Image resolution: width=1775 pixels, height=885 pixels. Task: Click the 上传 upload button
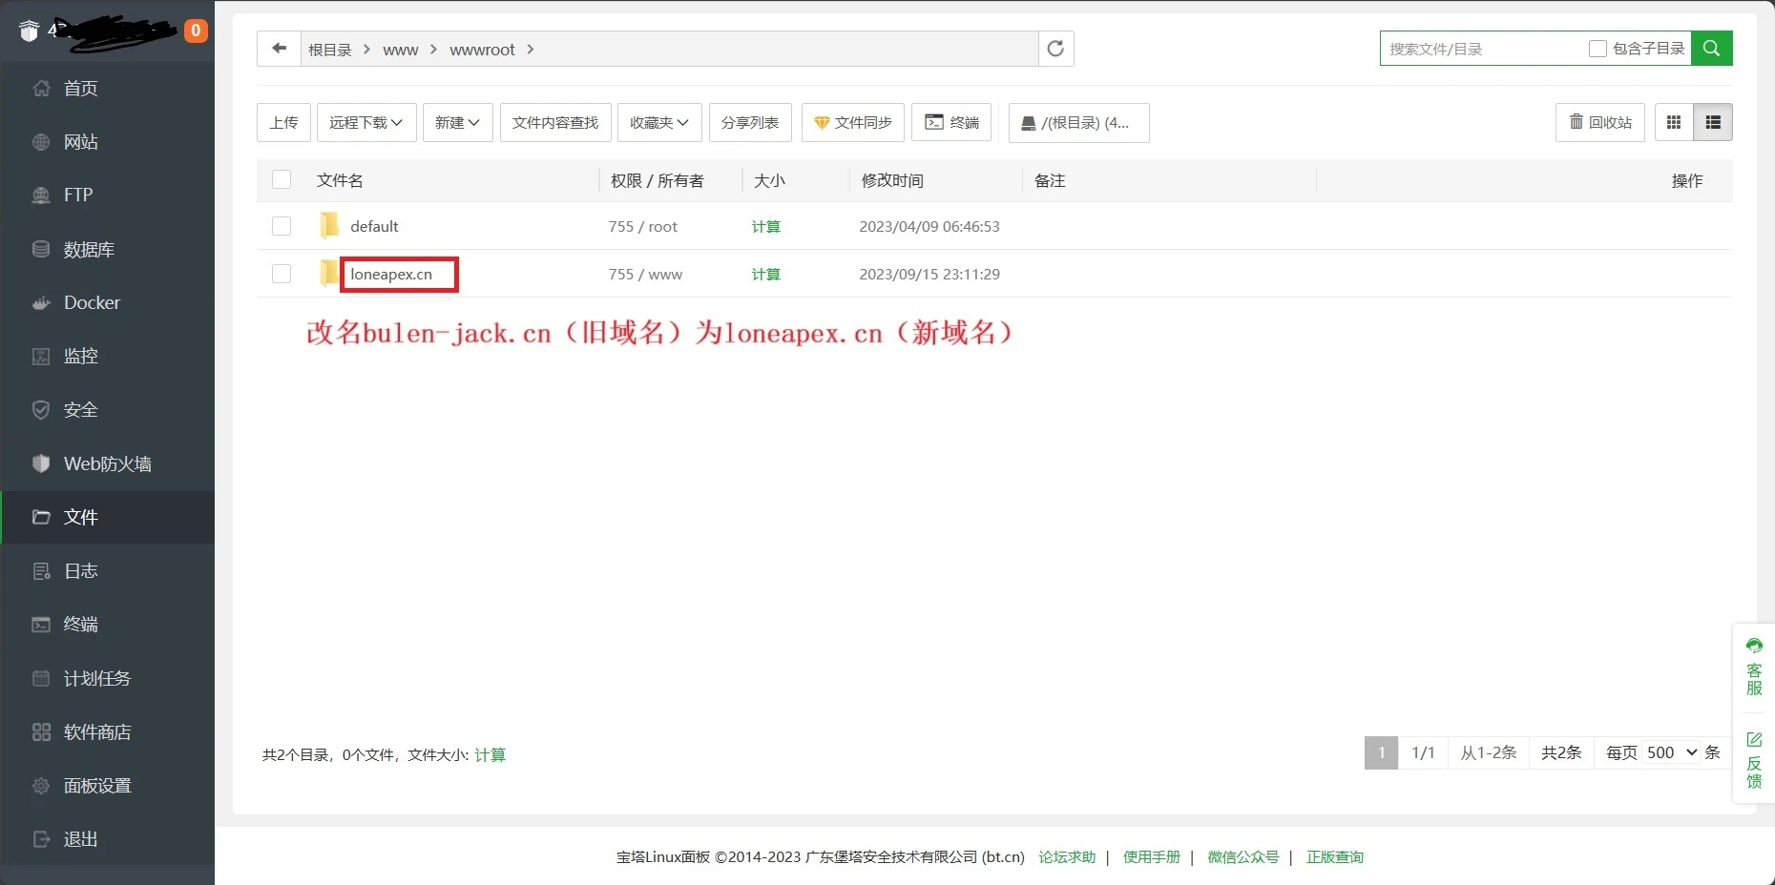coord(283,122)
